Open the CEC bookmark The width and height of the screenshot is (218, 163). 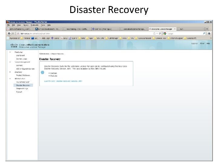click(34, 38)
